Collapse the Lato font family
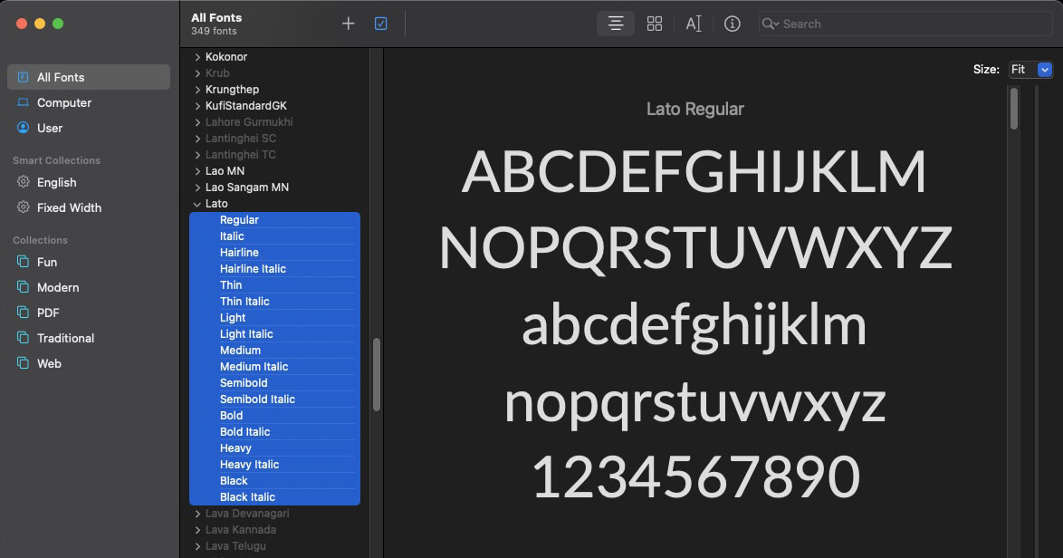Viewport: 1063px width, 558px height. pyautogui.click(x=197, y=204)
